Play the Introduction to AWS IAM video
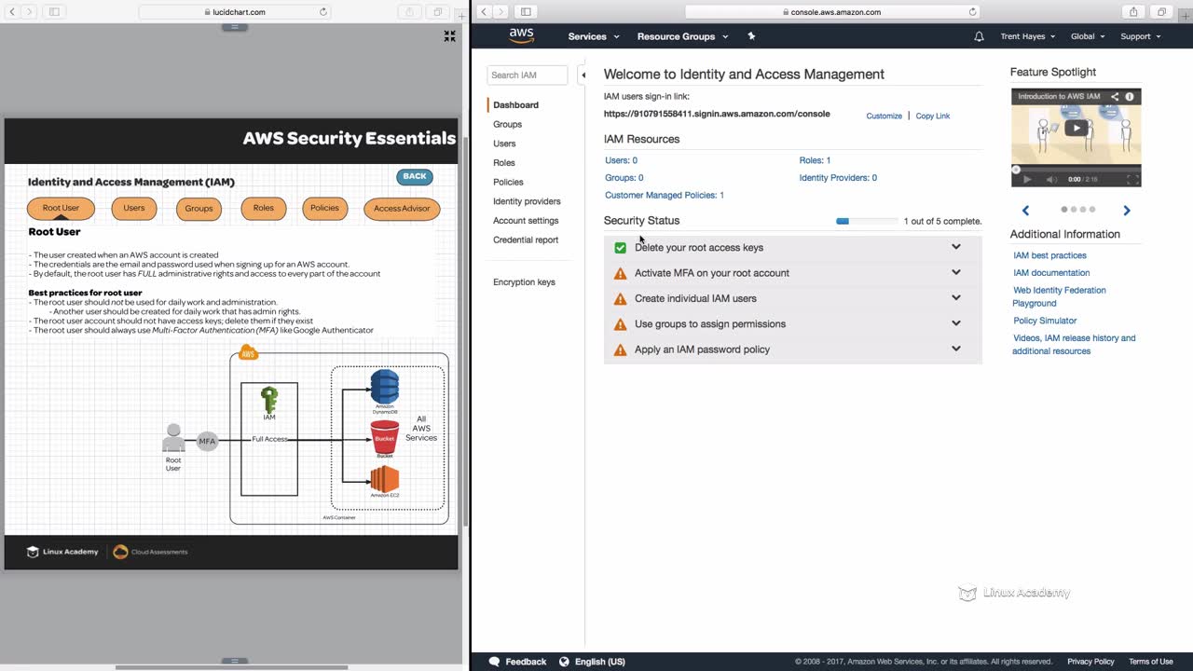 coord(1076,128)
